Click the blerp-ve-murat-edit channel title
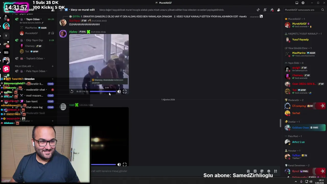 click(83, 10)
